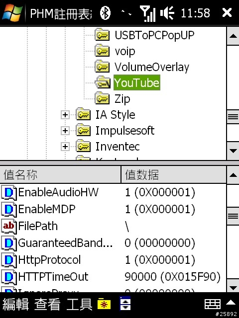Expand the Inventec key

point(65,147)
